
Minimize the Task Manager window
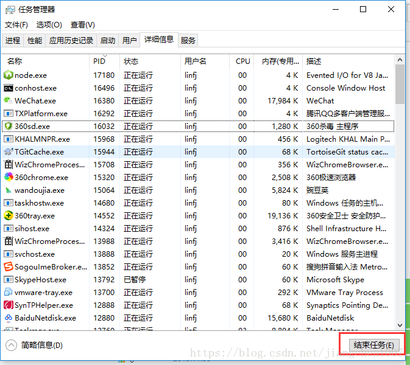coord(336,9)
